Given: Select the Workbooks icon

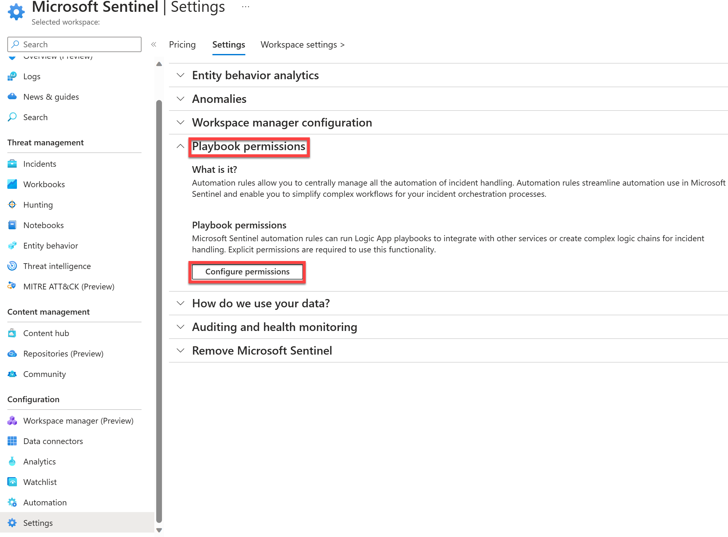Looking at the screenshot, I should 12,184.
